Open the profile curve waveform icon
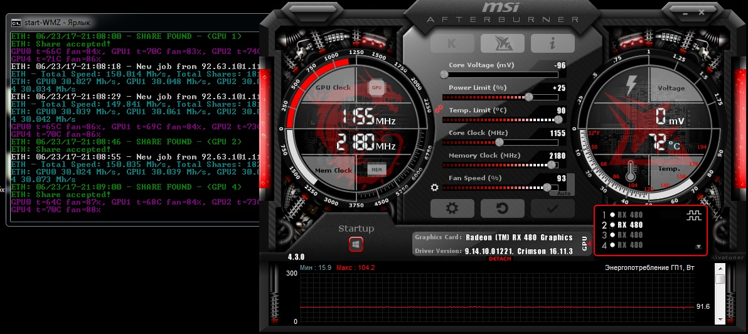The width and height of the screenshot is (748, 334). pyautogui.click(x=694, y=216)
